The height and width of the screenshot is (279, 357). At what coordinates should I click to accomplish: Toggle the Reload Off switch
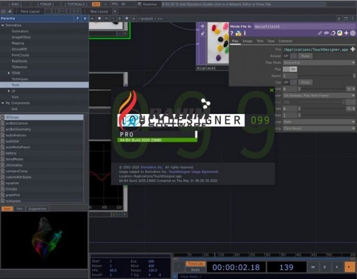[x=290, y=56]
